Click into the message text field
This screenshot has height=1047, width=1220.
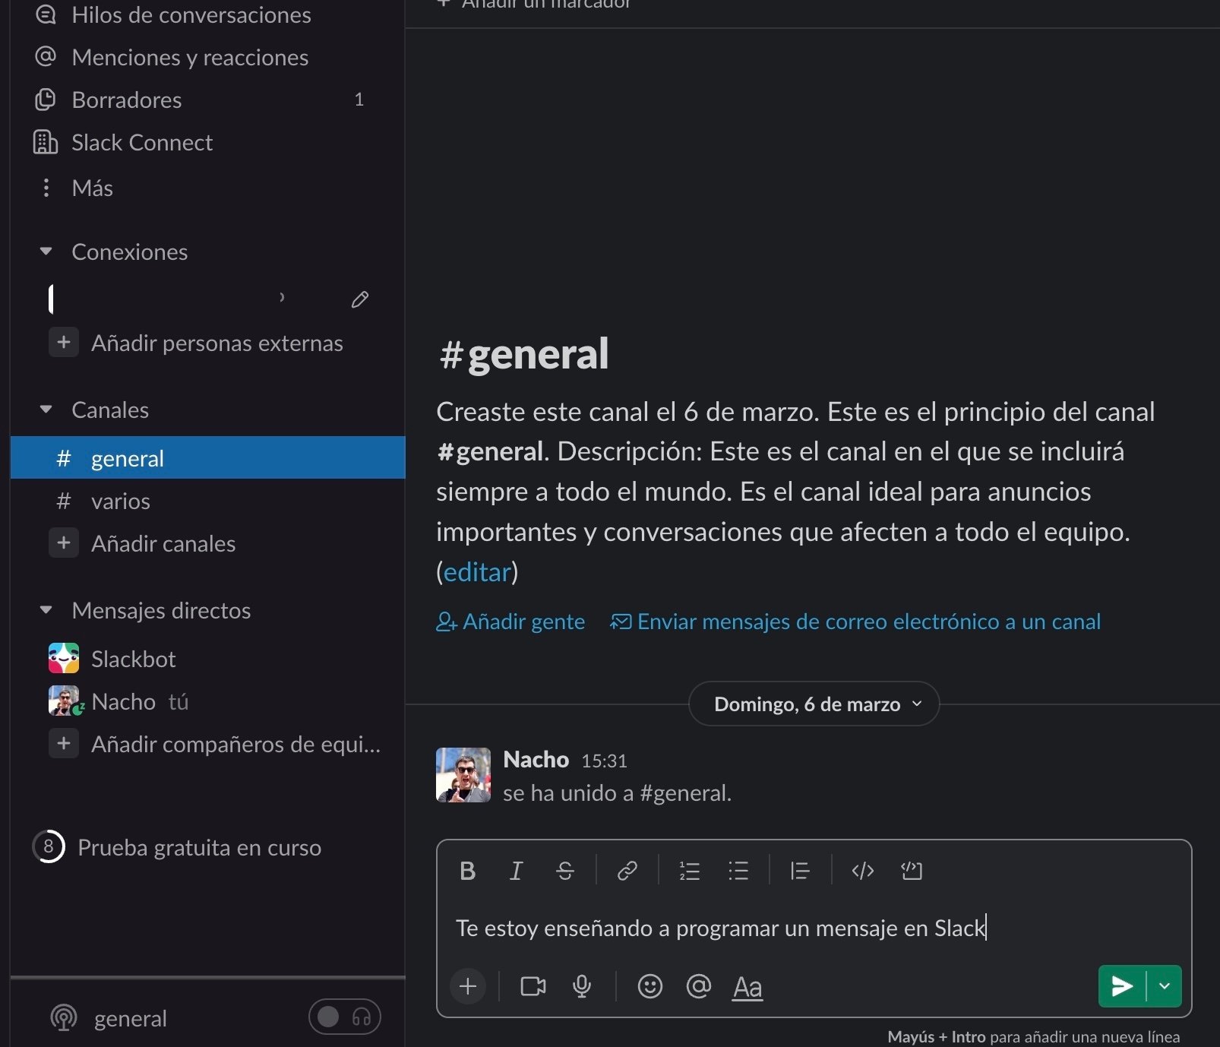[814, 928]
